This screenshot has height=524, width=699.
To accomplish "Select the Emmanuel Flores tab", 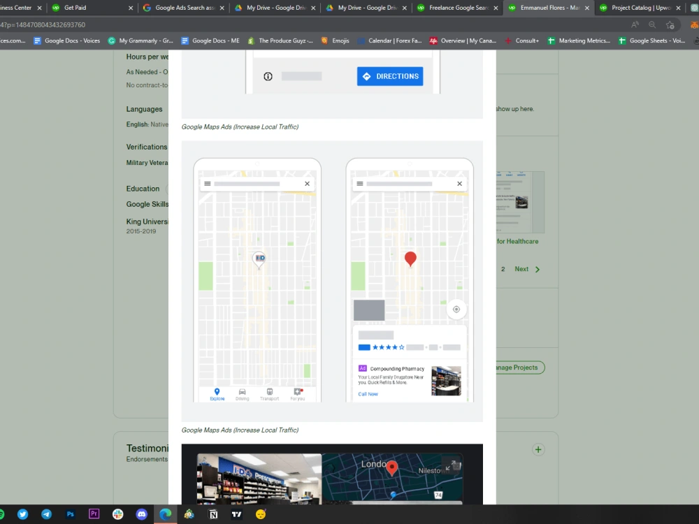I will click(x=549, y=8).
